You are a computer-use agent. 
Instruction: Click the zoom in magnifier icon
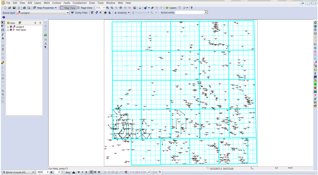pos(107,7)
